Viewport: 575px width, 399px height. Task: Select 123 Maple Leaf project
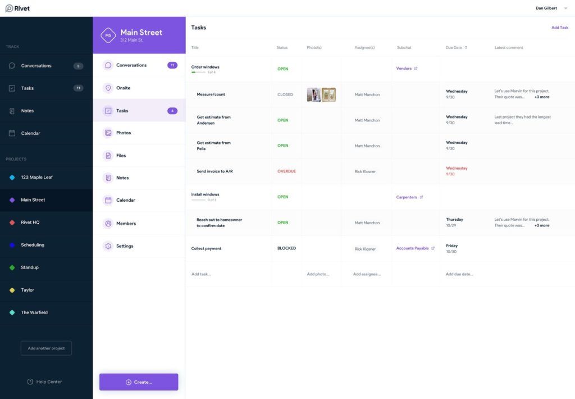coord(46,177)
